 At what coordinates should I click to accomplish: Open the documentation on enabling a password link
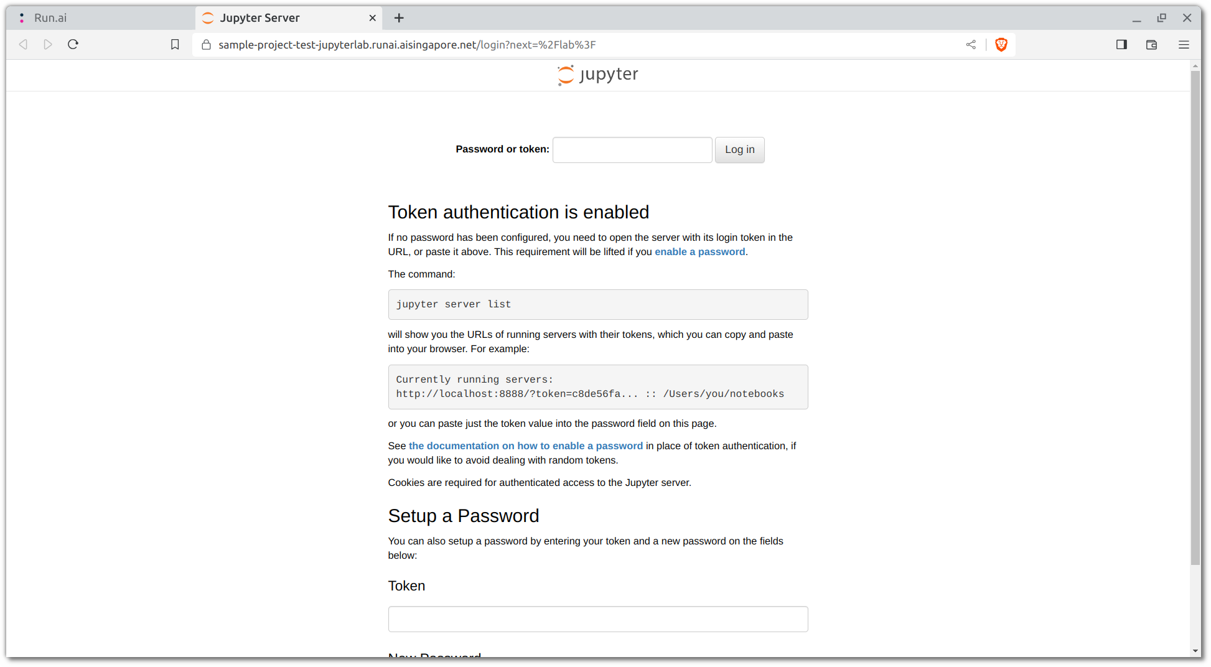click(x=525, y=446)
